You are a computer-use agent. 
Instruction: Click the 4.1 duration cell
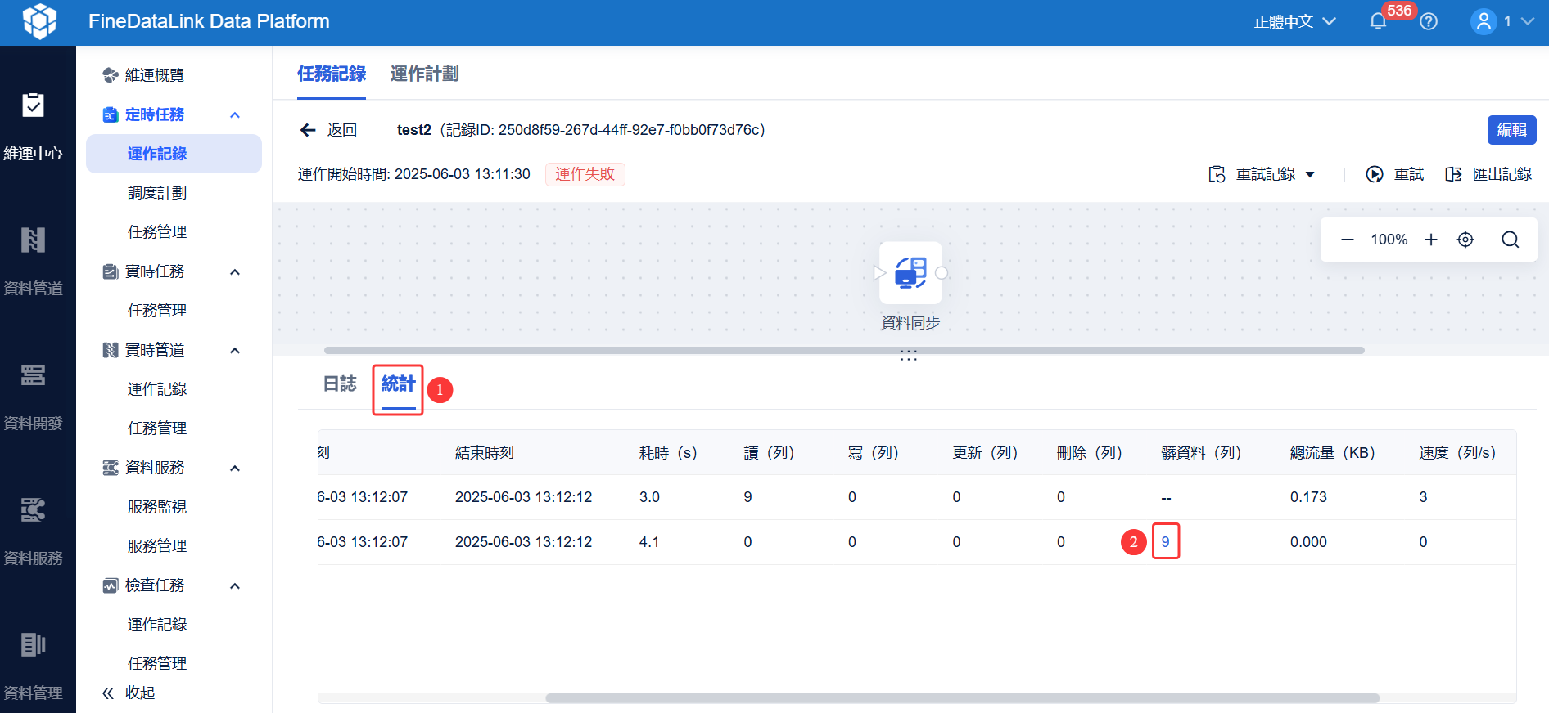tap(649, 542)
